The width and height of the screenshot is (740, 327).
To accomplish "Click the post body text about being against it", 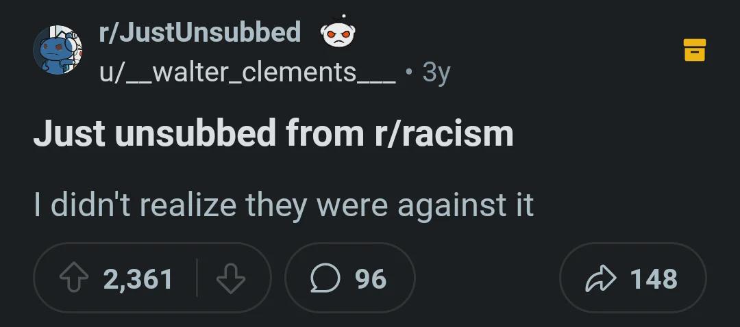I will point(284,205).
